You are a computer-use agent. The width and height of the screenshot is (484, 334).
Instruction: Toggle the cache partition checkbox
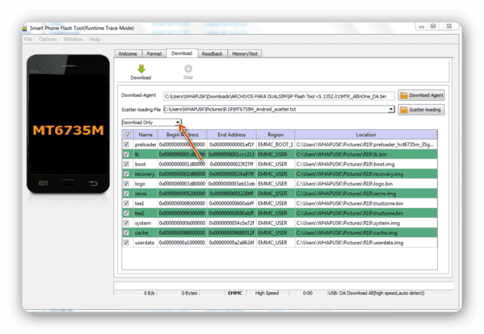pos(126,232)
